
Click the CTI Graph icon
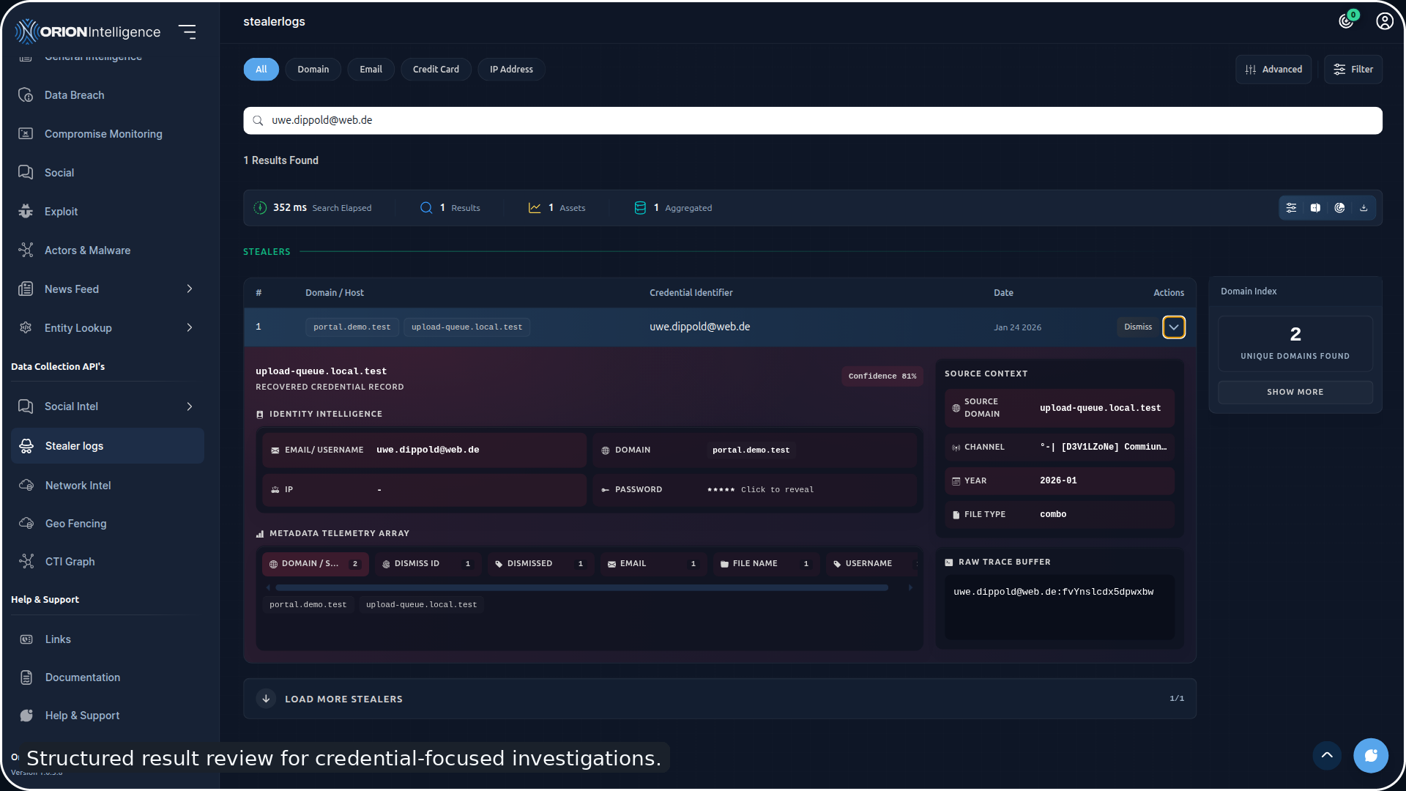click(x=26, y=562)
